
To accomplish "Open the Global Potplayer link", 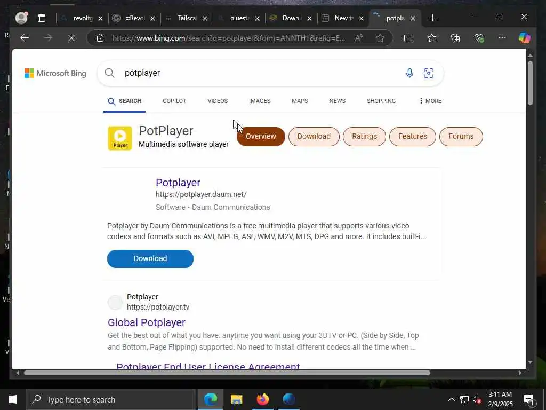I will pos(146,322).
